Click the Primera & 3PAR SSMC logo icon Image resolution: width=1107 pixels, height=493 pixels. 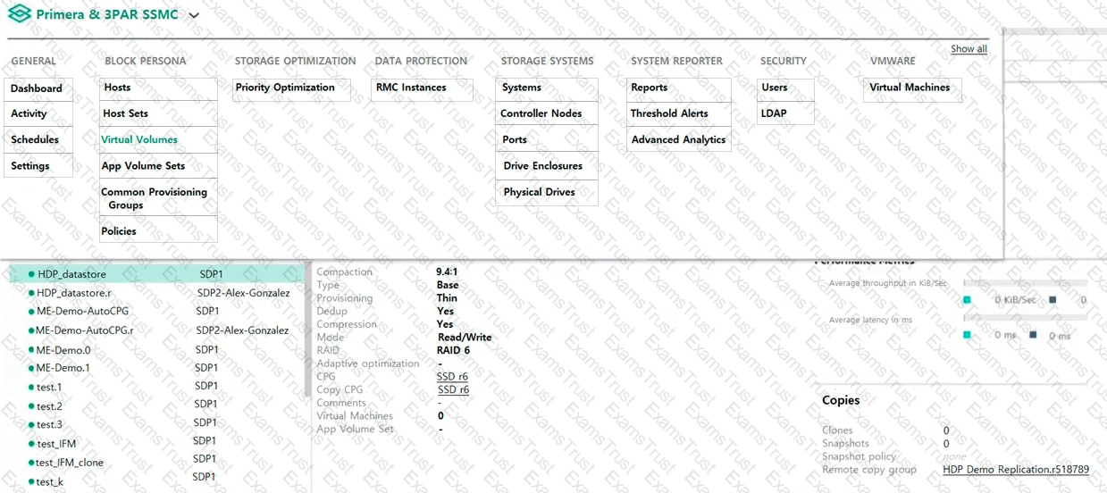19,14
